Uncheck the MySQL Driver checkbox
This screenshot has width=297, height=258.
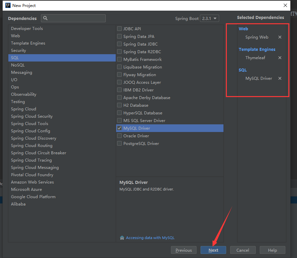pyautogui.click(x=119, y=128)
